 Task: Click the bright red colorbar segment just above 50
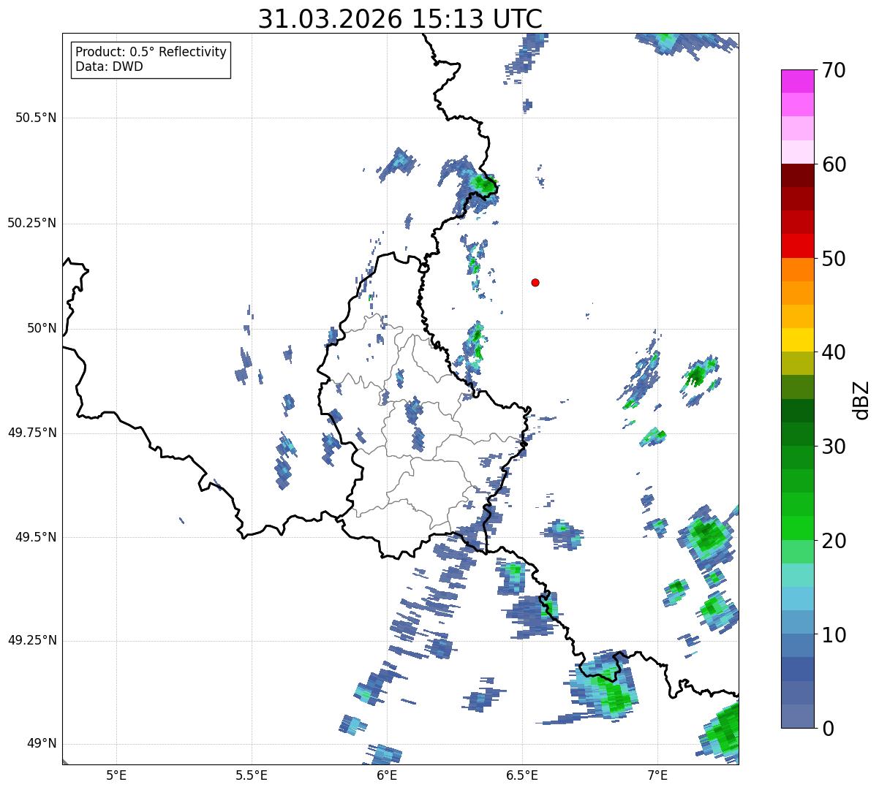(x=797, y=246)
